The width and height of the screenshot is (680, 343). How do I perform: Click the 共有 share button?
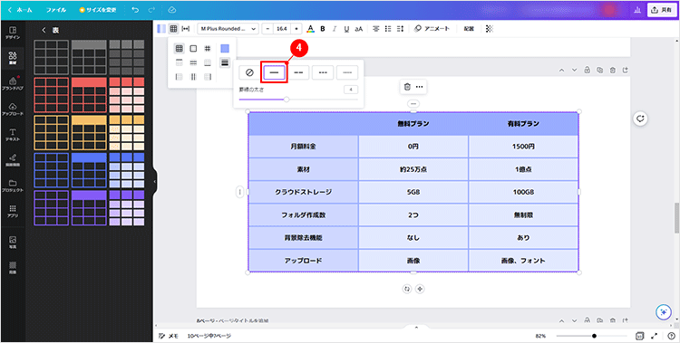point(662,10)
